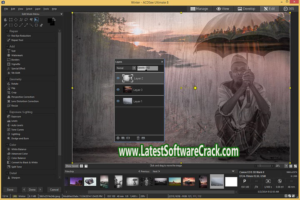Select the Hand pan tool
Image resolution: width=300 pixels, height=200 pixels.
click(x=5, y=20)
